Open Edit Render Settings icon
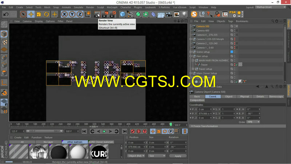The width and height of the screenshot is (291, 164). tap(113, 14)
